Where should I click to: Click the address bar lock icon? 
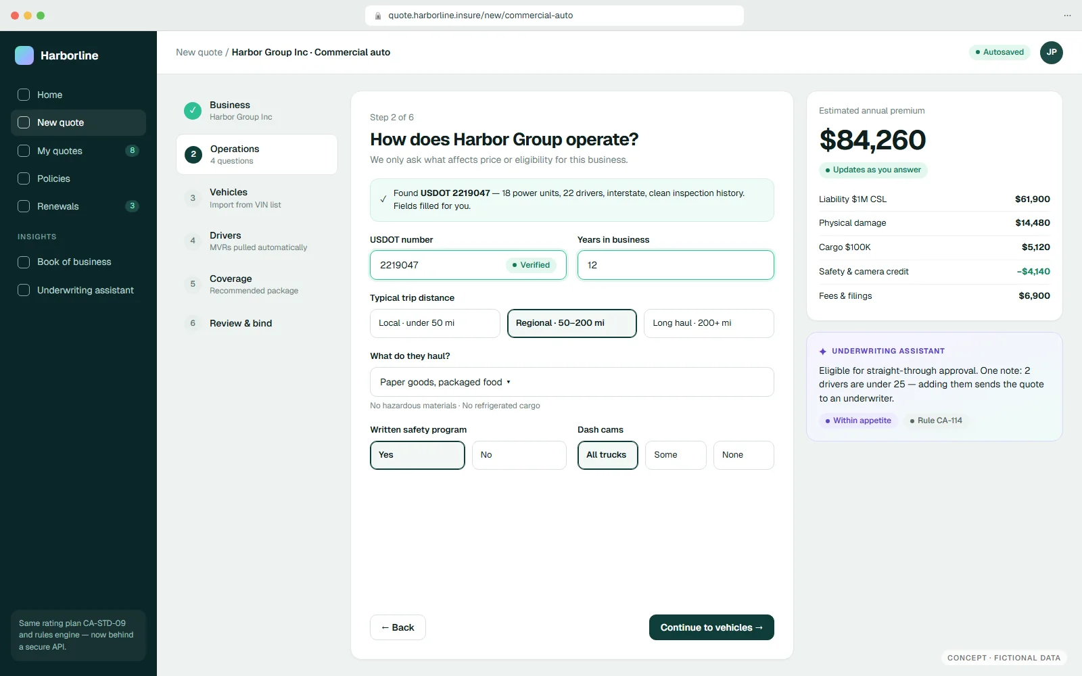point(378,16)
